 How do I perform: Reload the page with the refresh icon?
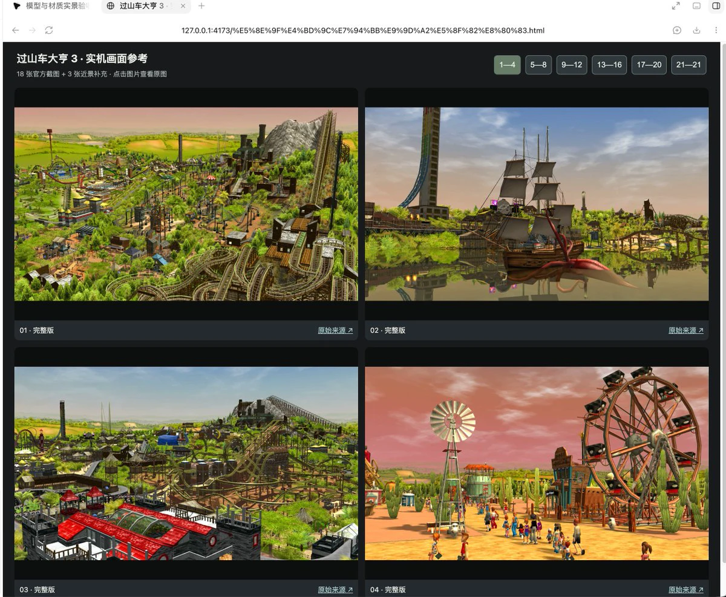[x=49, y=30]
